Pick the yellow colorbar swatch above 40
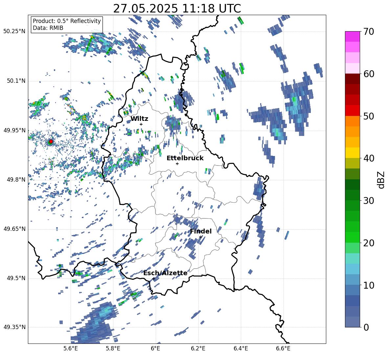This screenshot has height=355, width=389. (352, 153)
